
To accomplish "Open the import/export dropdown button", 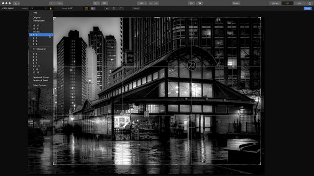I will coord(16,3).
